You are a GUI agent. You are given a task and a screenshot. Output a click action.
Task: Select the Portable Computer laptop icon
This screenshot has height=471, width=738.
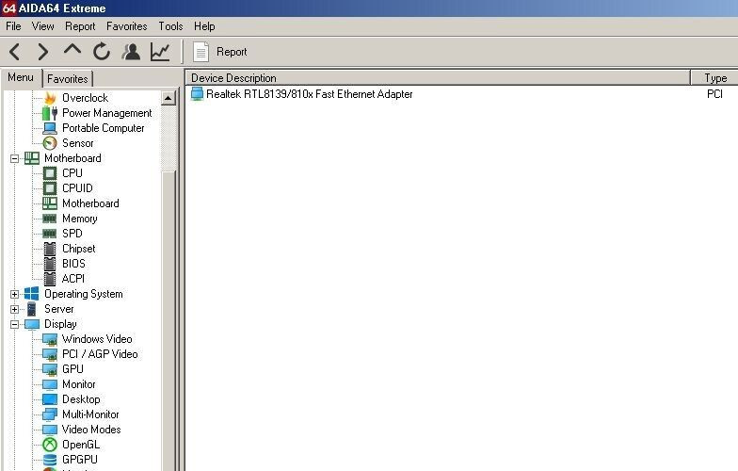click(x=50, y=128)
